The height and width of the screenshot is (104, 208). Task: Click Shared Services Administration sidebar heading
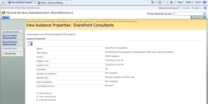pos(10,43)
